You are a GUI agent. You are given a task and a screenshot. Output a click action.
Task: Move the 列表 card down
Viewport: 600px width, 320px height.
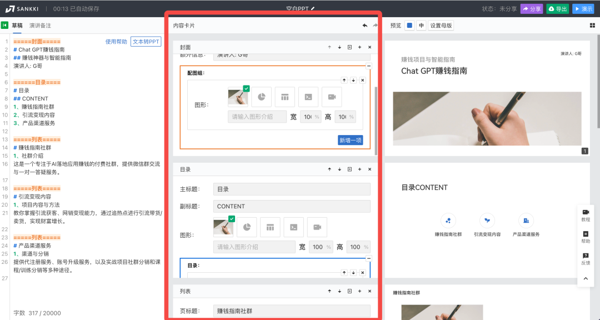point(339,291)
